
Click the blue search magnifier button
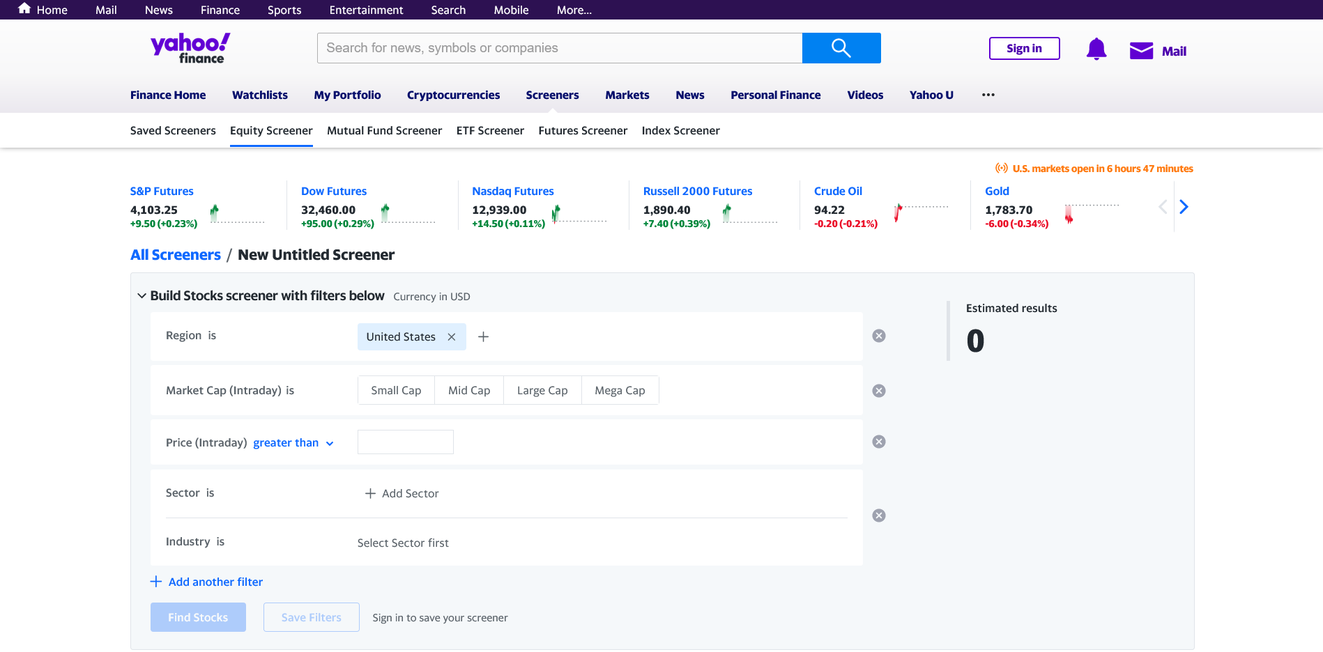click(x=841, y=48)
